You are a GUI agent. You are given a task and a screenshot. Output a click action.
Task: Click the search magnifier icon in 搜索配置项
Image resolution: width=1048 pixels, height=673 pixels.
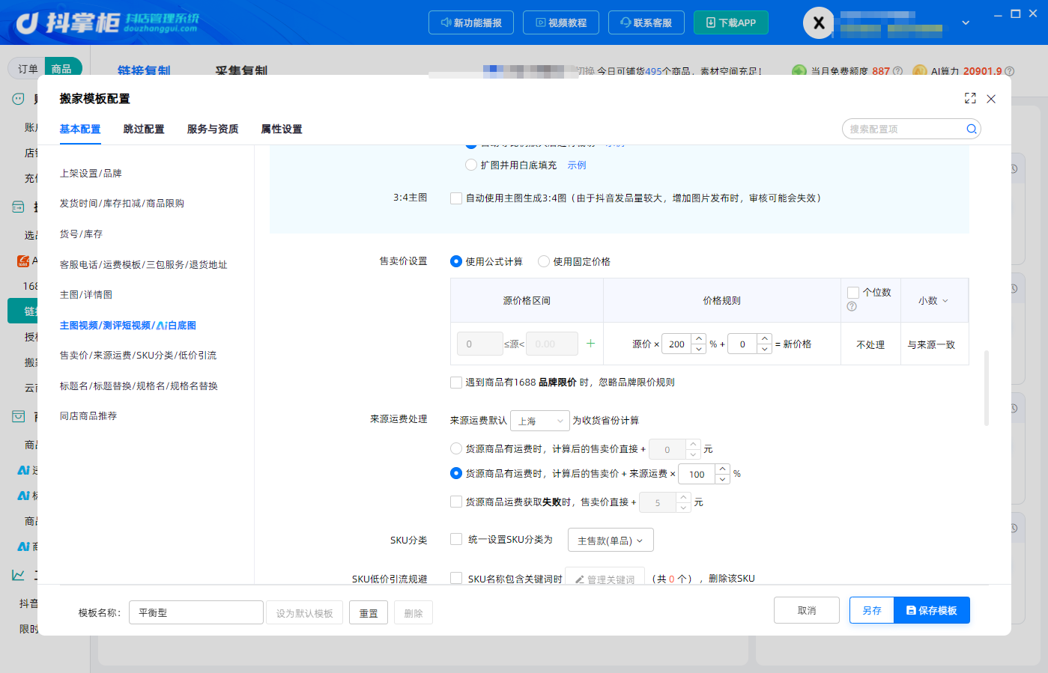[x=972, y=129]
